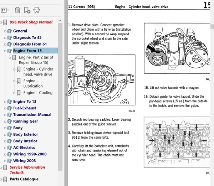Image resolution: width=214 pixels, height=186 pixels.
Task: Expand the Fuel-Exhaust node
Action: click(x=5, y=108)
